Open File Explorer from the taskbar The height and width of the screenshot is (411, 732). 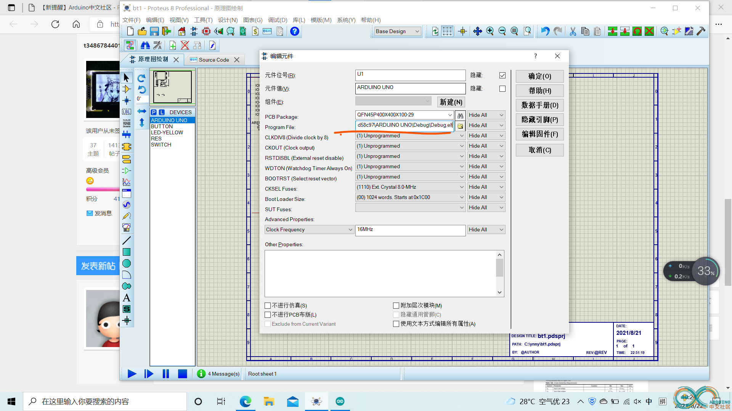[x=269, y=401]
